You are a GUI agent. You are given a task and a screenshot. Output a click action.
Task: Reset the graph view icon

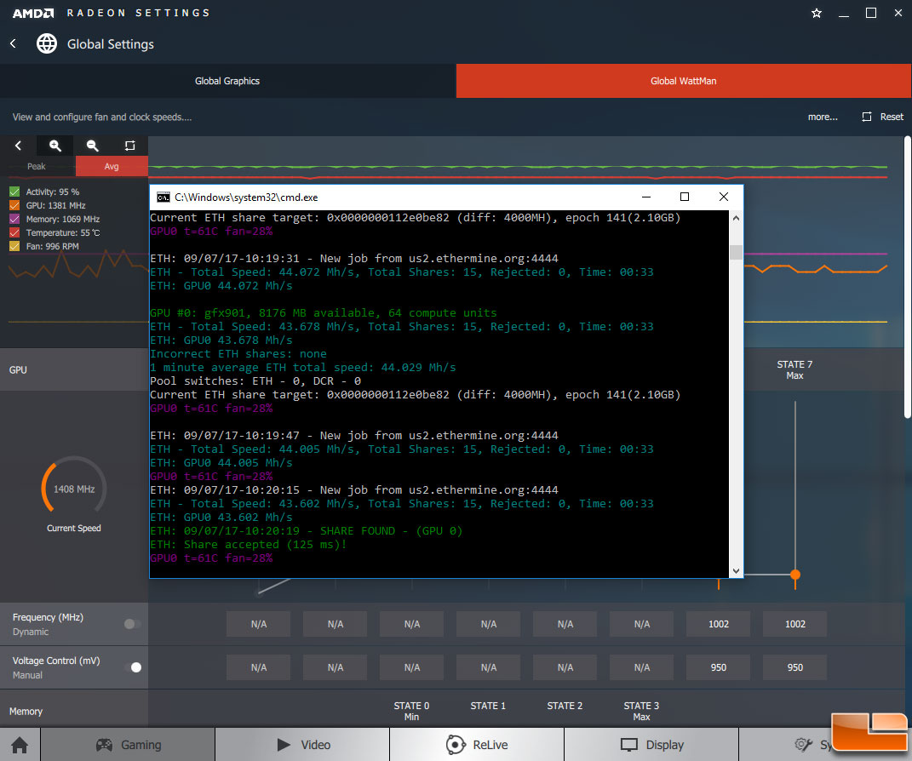point(129,146)
